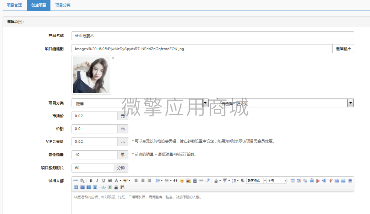Toggle underline formatting

click(104, 180)
